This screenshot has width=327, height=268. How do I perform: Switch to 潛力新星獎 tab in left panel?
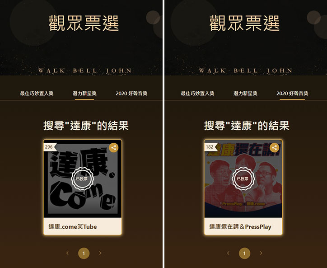[x=84, y=94]
